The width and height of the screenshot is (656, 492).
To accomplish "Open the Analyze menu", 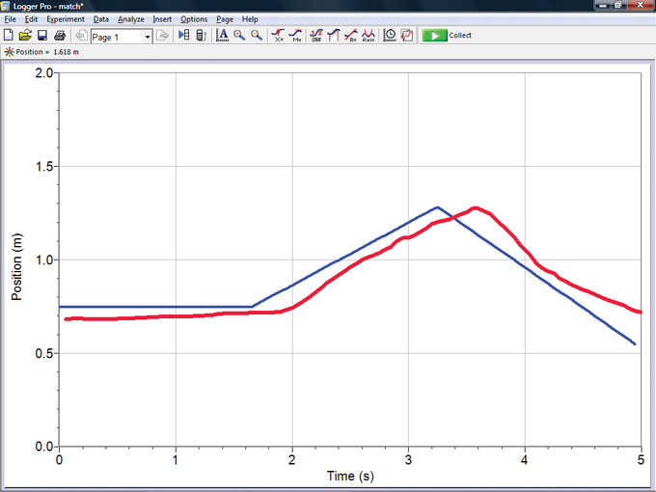I will pos(130,19).
